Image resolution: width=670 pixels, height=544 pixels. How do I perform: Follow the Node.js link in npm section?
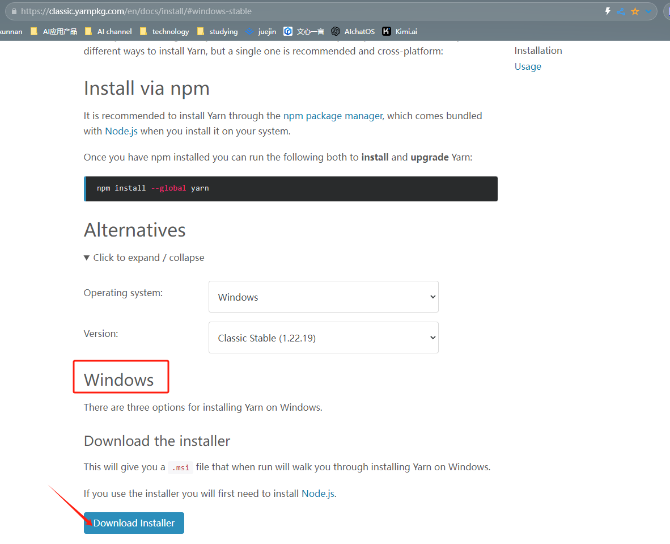pos(121,131)
